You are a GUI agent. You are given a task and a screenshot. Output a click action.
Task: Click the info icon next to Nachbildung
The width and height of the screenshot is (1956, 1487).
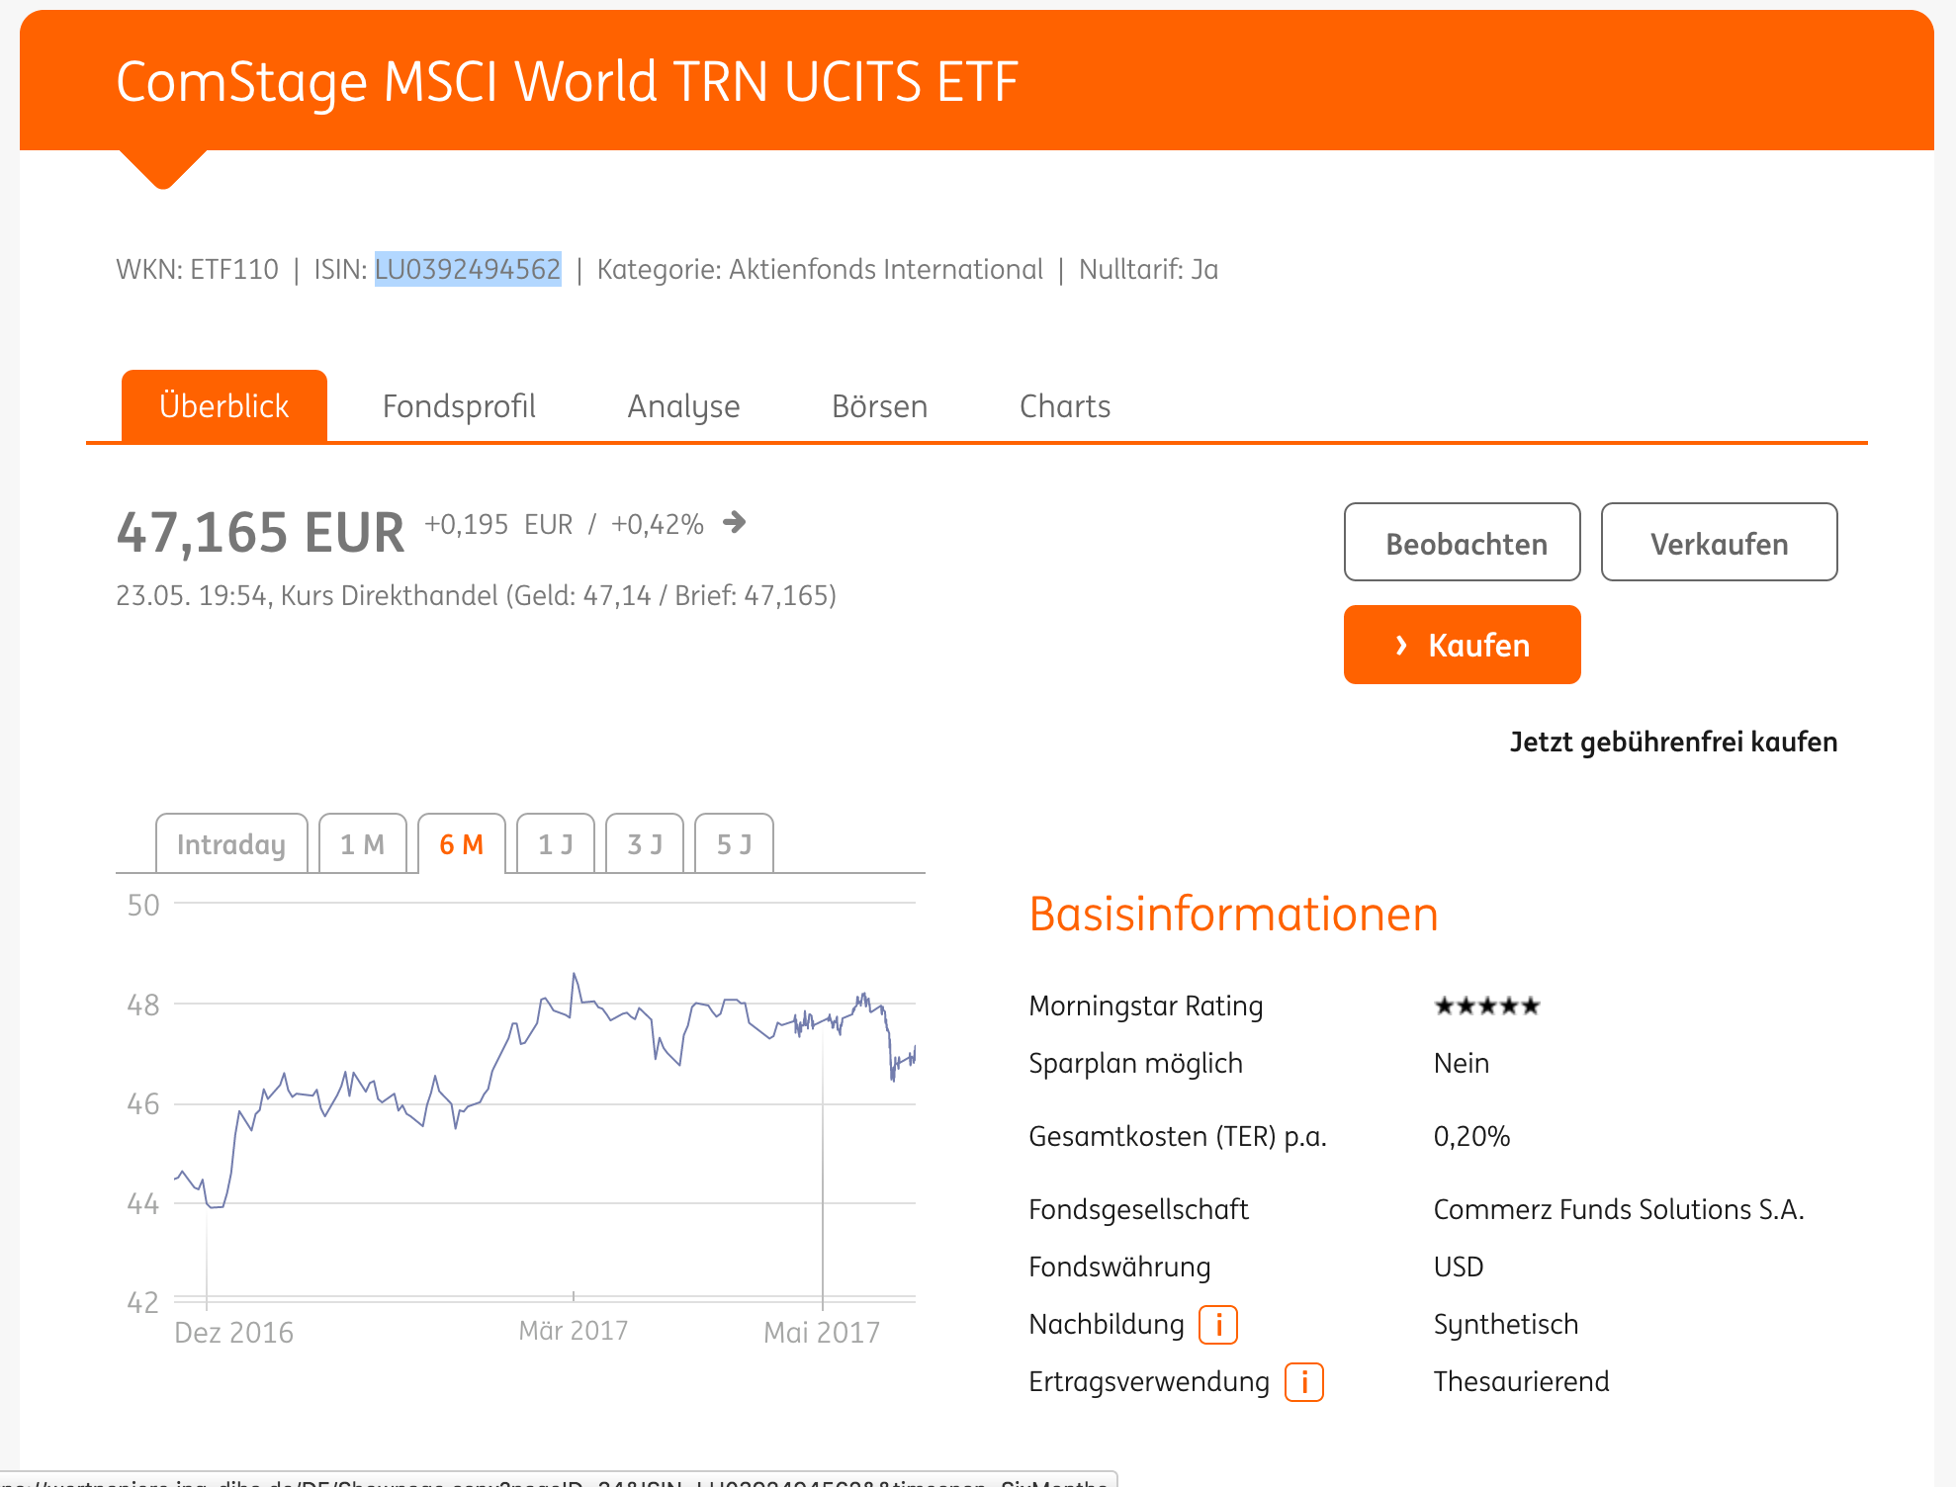click(x=1217, y=1324)
